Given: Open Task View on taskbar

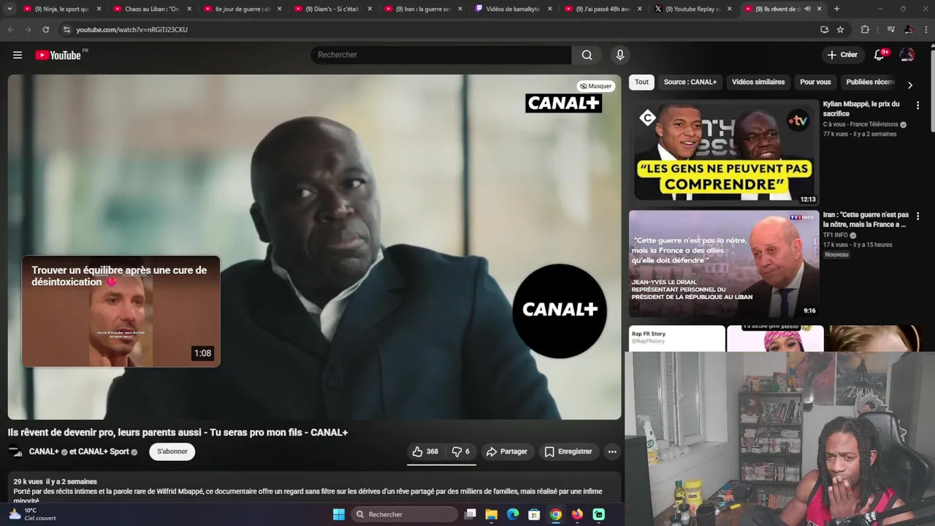Looking at the screenshot, I should pos(470,514).
